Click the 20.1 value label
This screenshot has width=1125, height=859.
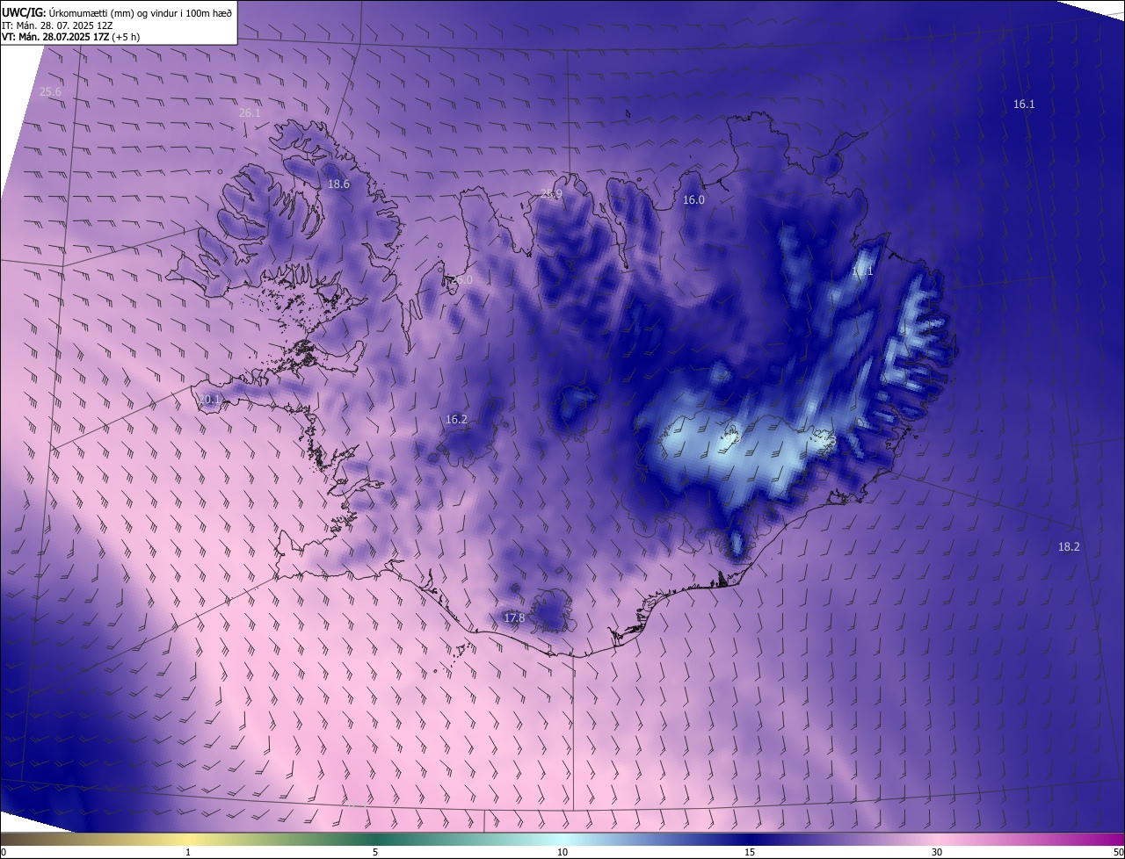209,400
